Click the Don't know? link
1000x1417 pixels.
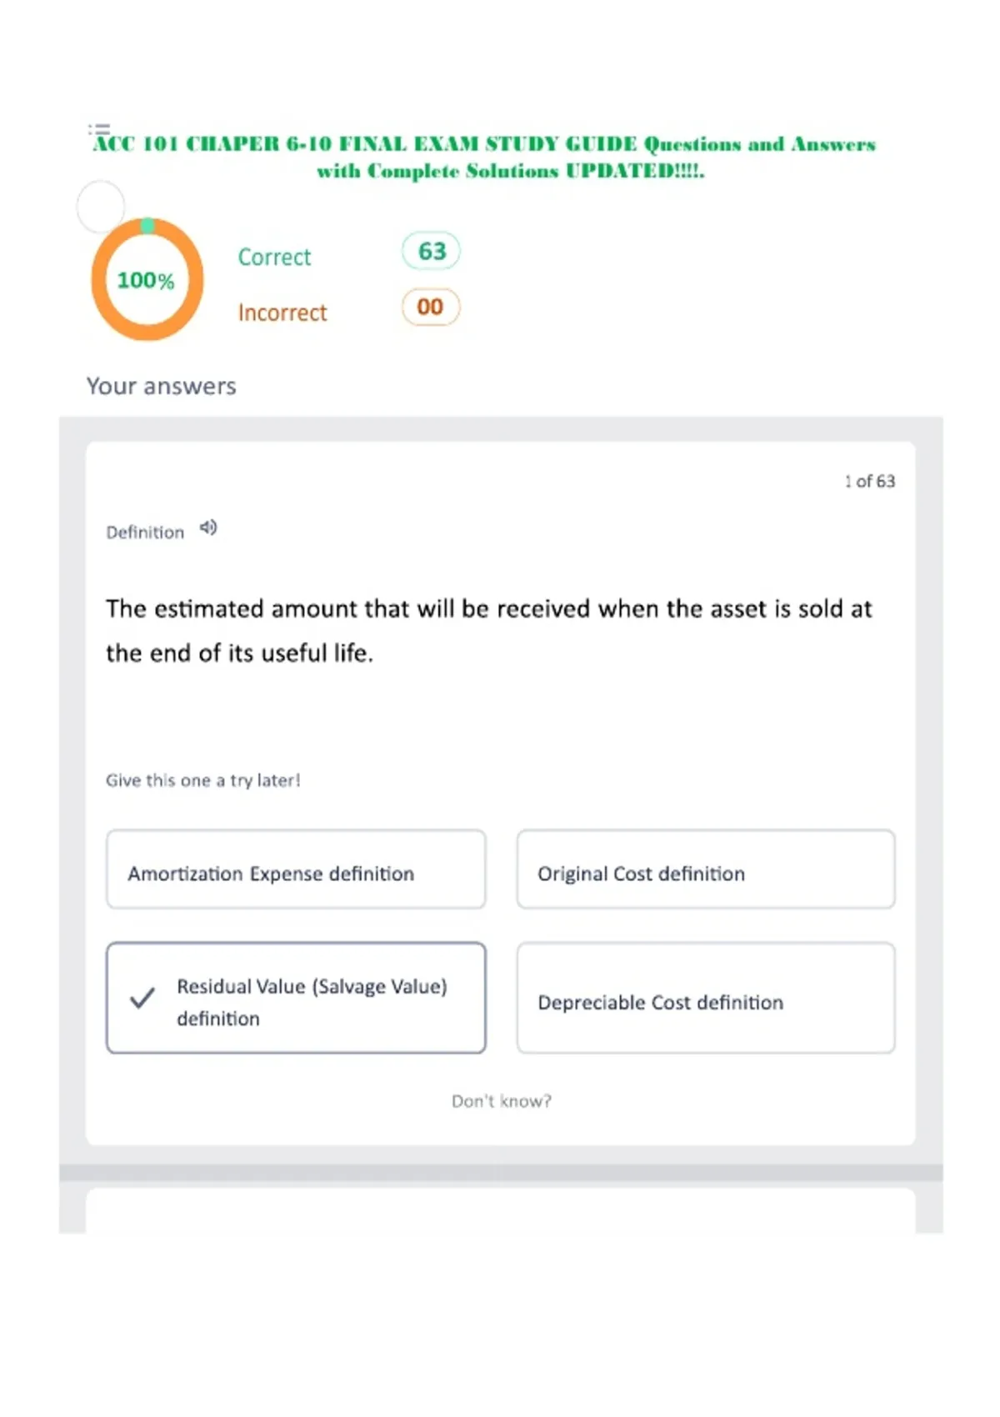pyautogui.click(x=502, y=1101)
